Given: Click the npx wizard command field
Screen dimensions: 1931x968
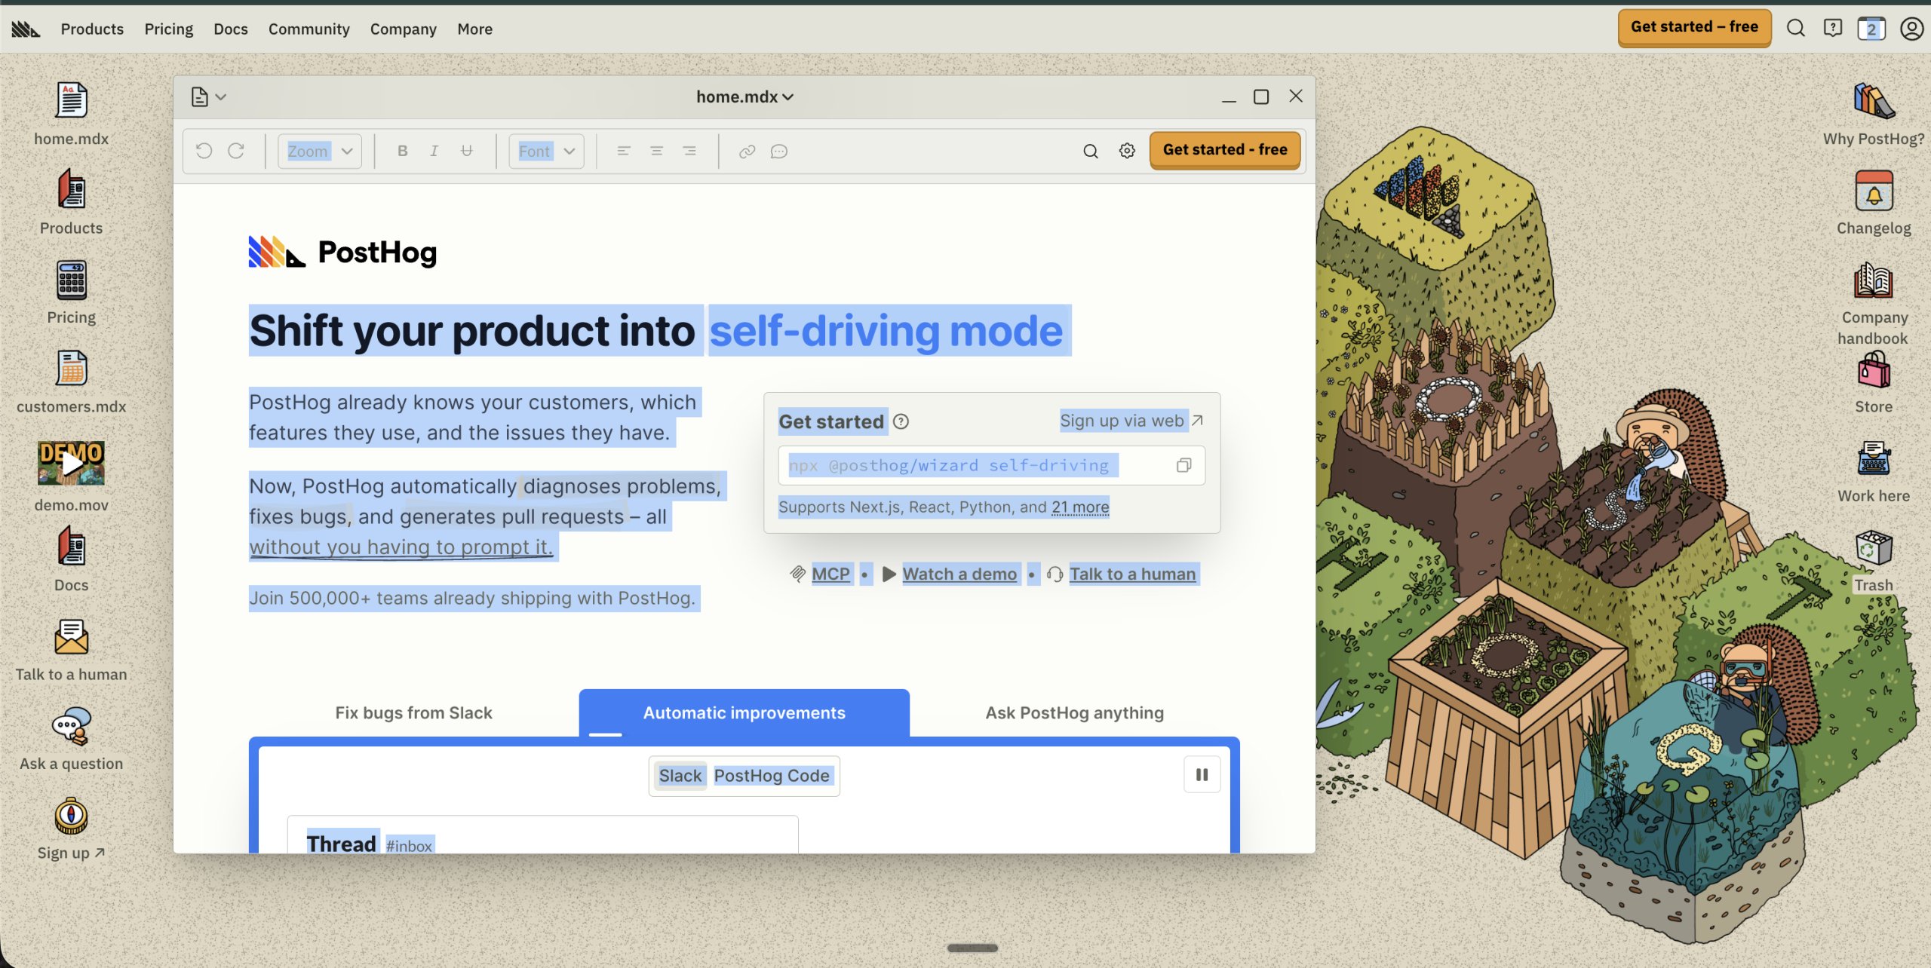Looking at the screenshot, I should click(x=991, y=465).
